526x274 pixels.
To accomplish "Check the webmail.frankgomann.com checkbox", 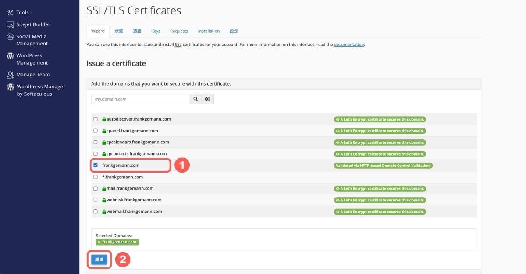I will click(96, 212).
